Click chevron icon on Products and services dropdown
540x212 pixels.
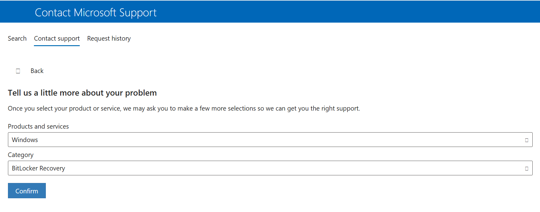pyautogui.click(x=527, y=140)
